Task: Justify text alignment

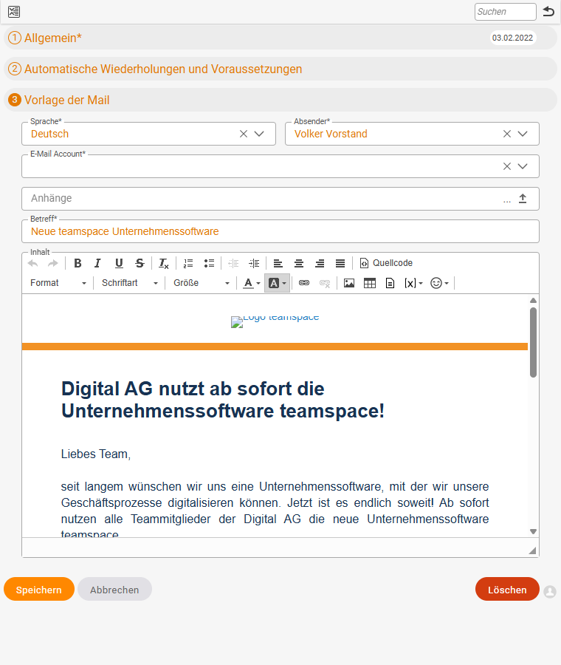Action: pos(340,263)
